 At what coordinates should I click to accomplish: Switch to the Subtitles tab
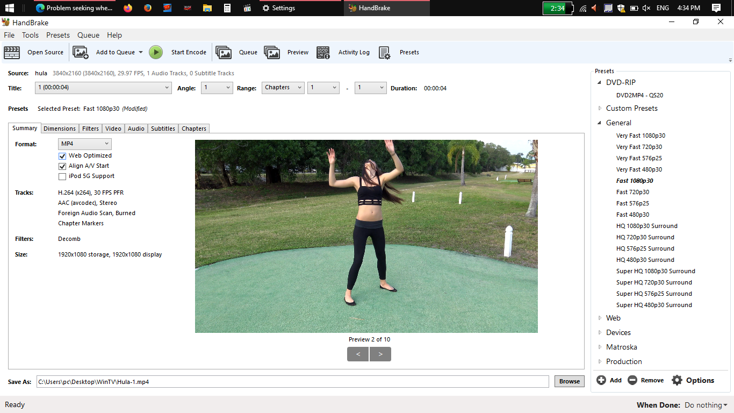pos(163,129)
